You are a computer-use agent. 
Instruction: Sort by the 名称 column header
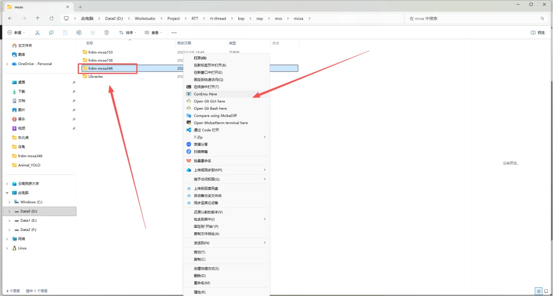(89, 43)
